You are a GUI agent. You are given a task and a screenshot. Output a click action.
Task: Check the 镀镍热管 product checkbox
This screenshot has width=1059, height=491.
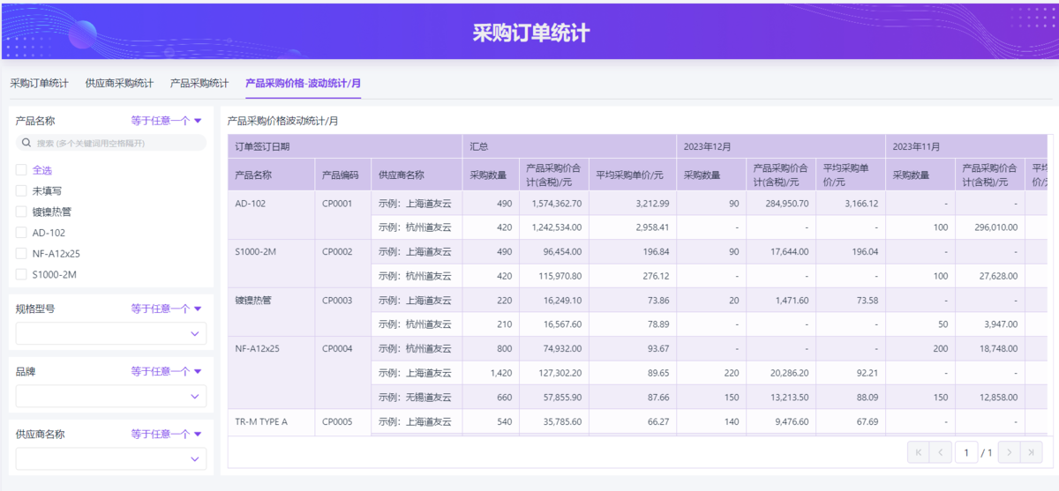coord(21,212)
